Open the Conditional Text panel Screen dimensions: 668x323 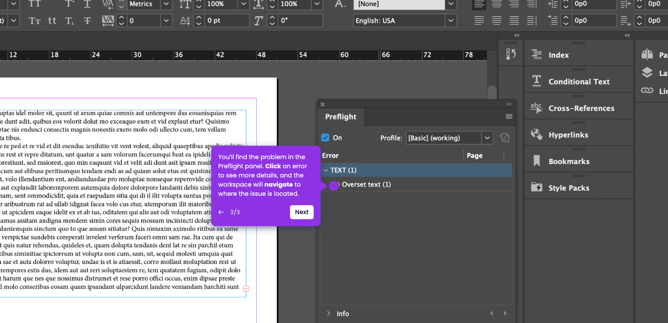point(578,82)
